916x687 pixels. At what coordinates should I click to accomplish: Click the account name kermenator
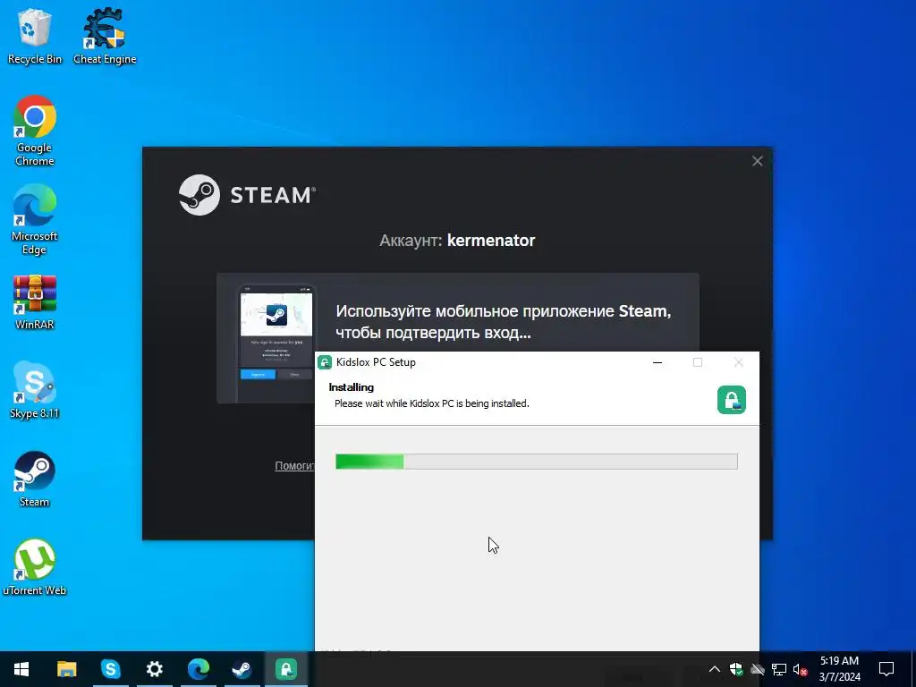[x=491, y=241]
